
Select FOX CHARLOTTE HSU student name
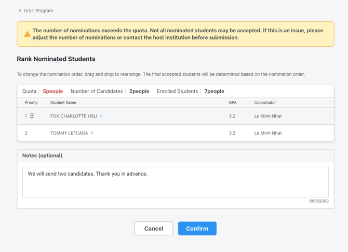tap(73, 116)
